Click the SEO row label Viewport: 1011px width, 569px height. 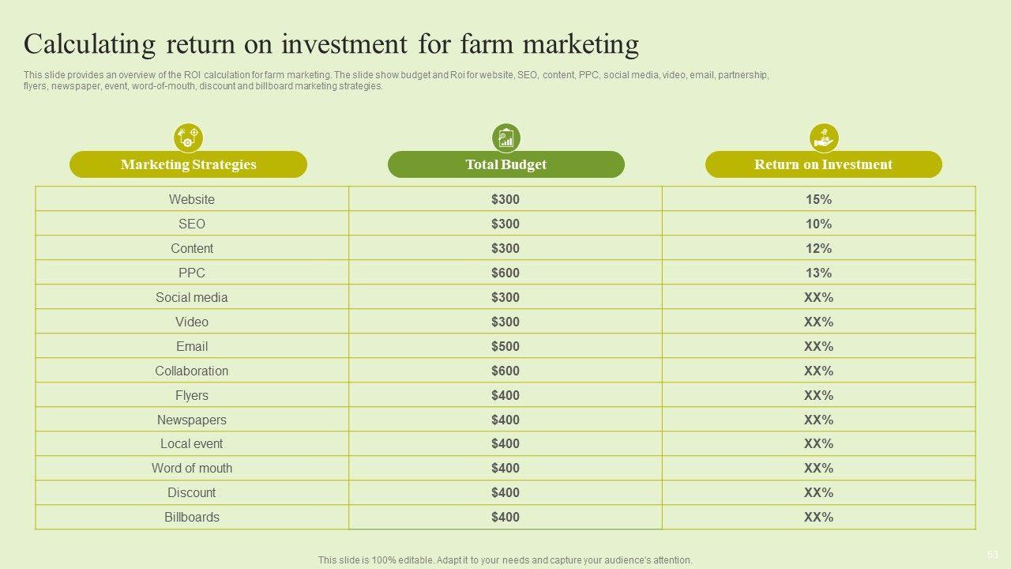click(192, 224)
